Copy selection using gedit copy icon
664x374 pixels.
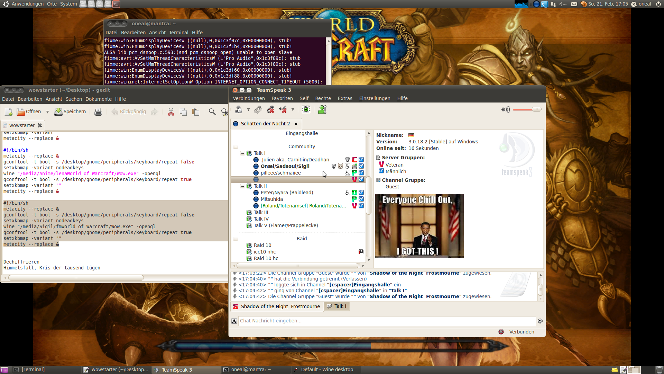[x=183, y=112]
